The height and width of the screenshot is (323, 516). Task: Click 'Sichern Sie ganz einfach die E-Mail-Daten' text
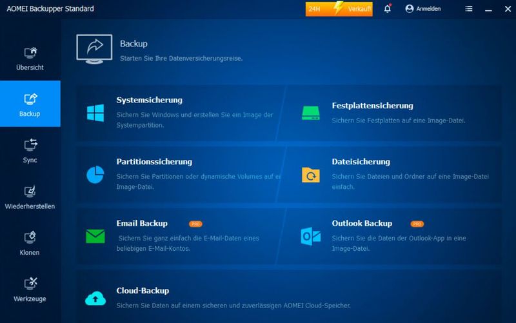tap(188, 244)
